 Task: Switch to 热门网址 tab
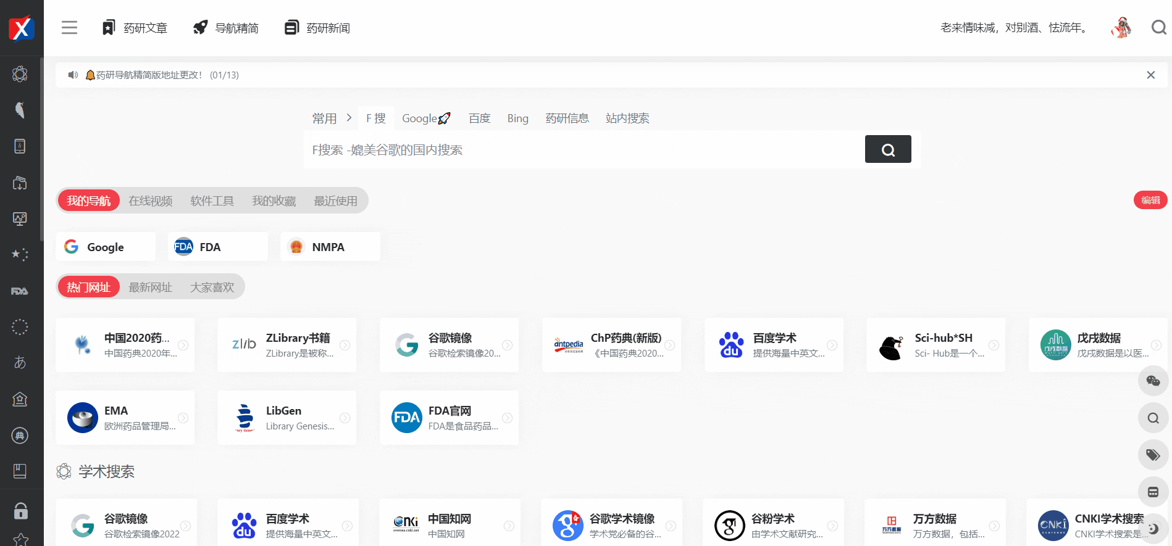tap(88, 287)
